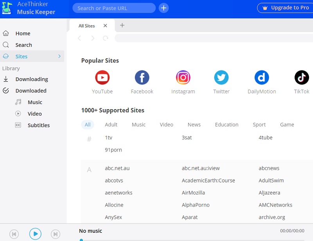Image resolution: width=313 pixels, height=241 pixels.
Task: Open the aenetworks site link
Action: point(119,192)
